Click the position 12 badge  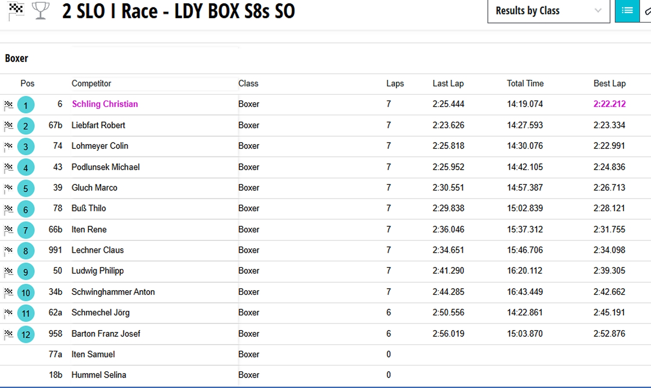tap(26, 334)
